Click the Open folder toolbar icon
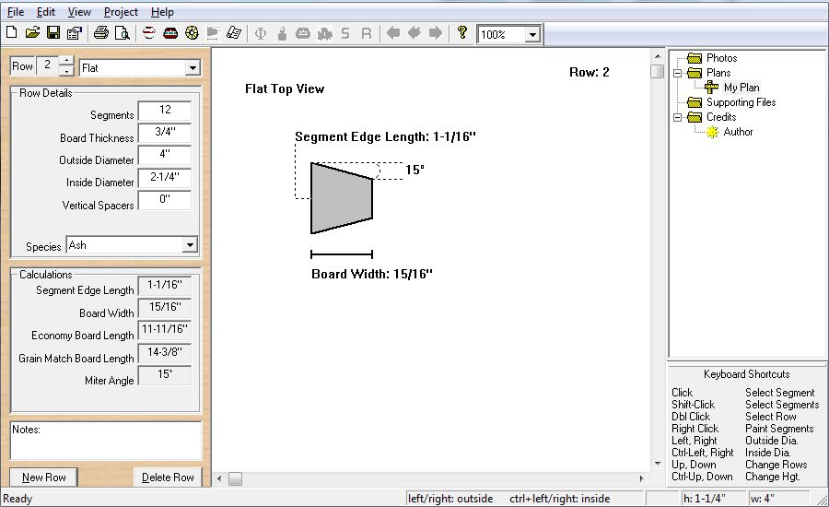Viewport: 829px width, 507px height. [x=32, y=34]
